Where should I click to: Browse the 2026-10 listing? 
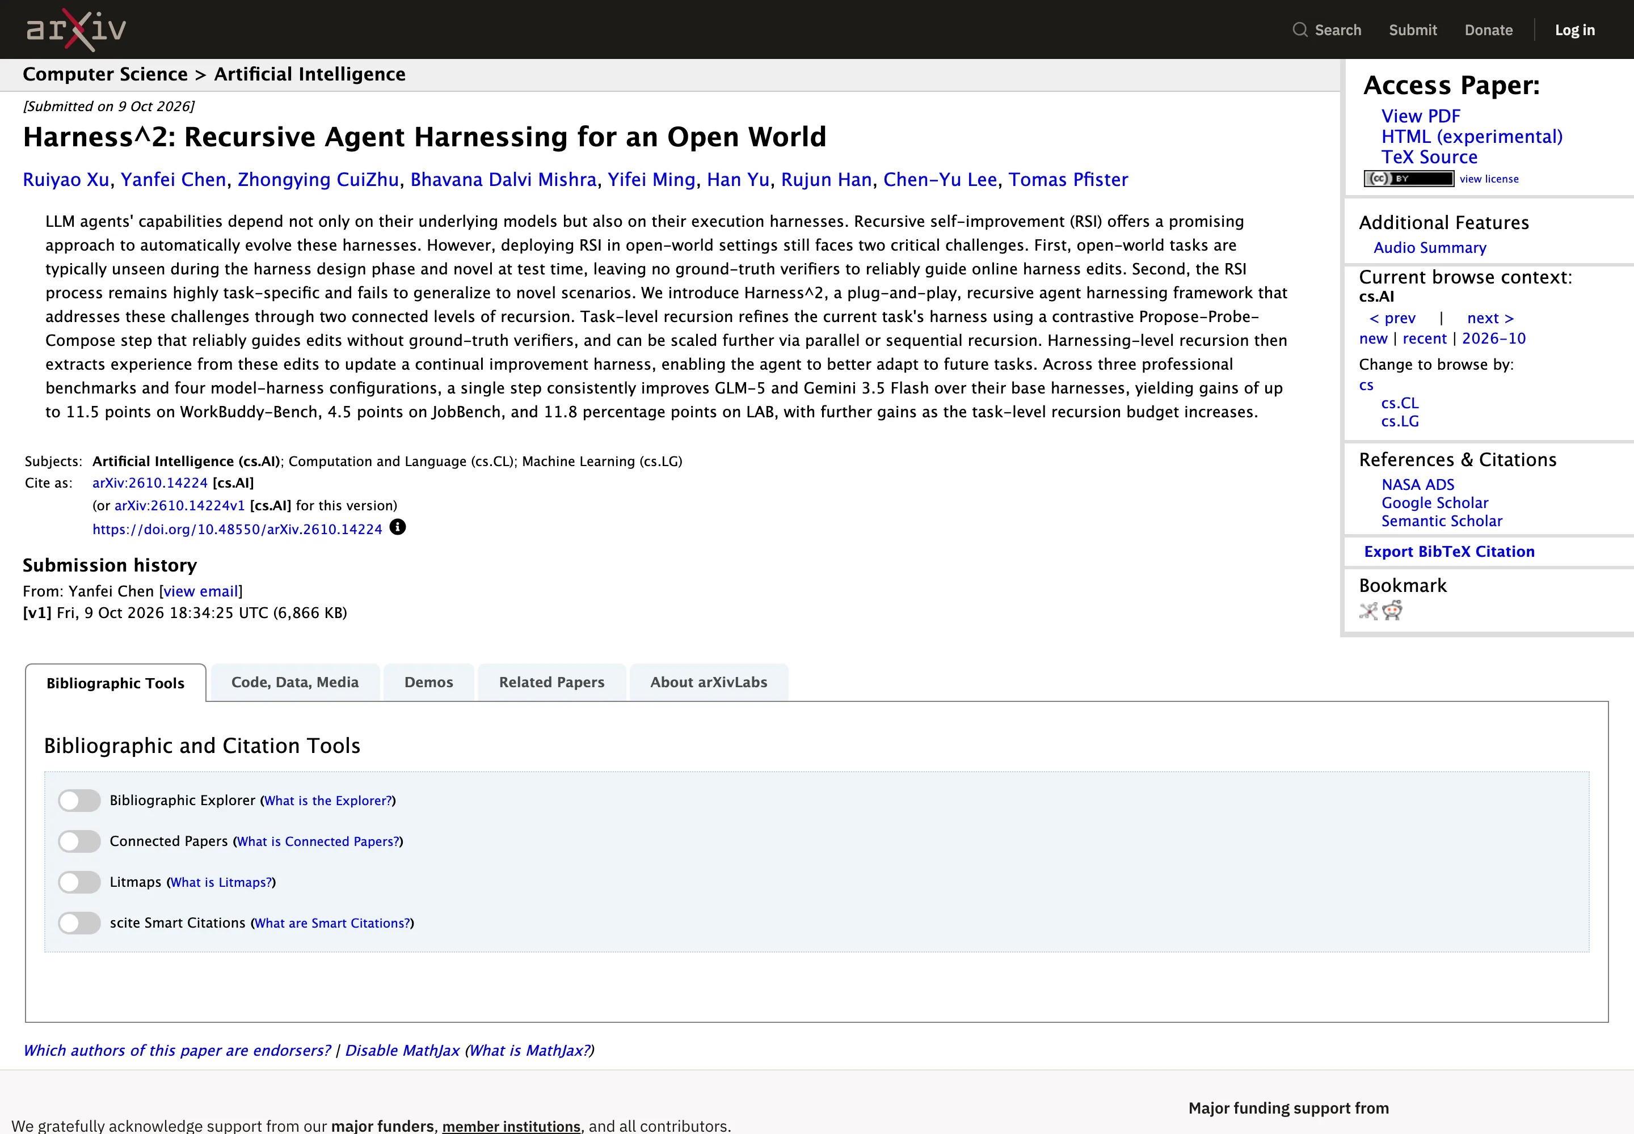(x=1493, y=338)
